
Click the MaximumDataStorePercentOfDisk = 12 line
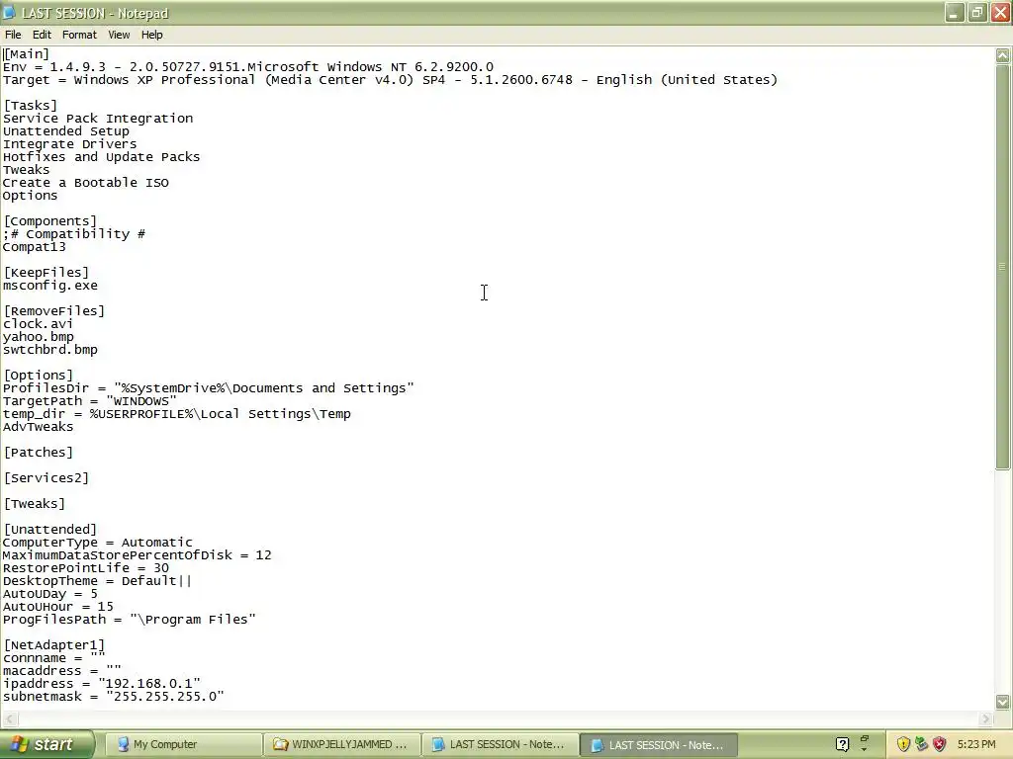(137, 555)
